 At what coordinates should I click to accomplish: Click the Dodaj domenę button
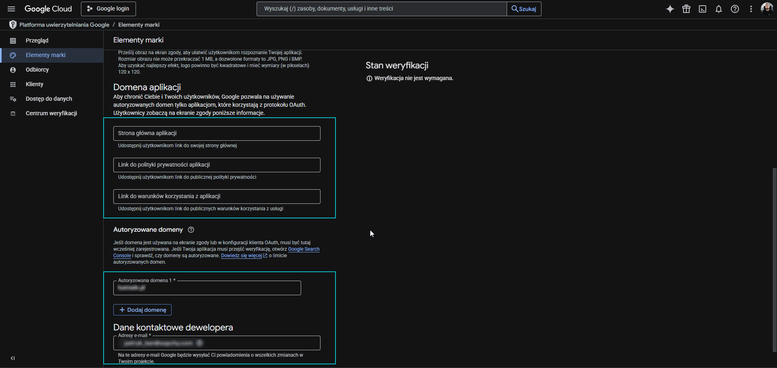(x=142, y=310)
